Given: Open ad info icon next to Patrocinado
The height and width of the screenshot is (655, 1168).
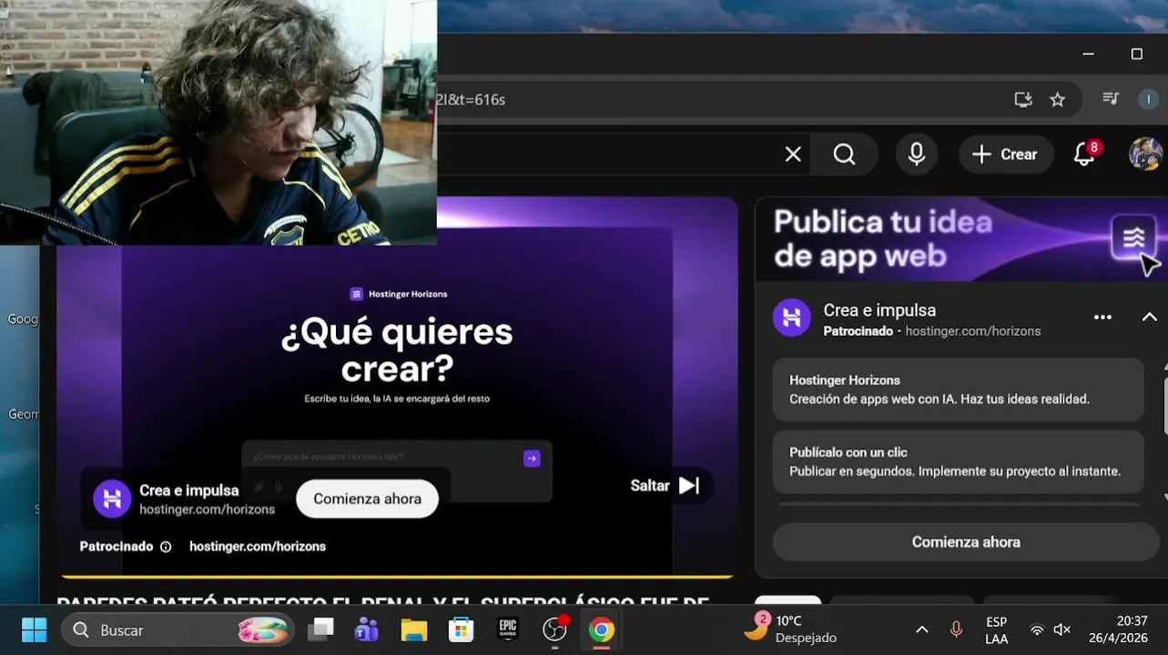Looking at the screenshot, I should (166, 547).
